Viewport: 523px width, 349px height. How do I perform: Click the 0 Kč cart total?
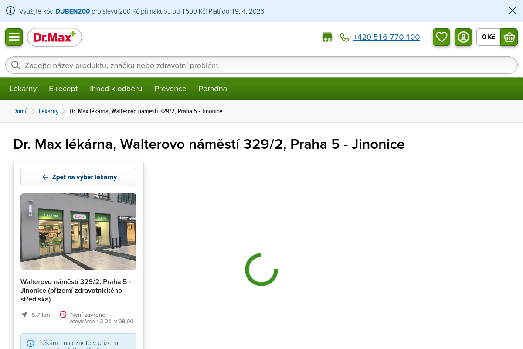(x=488, y=37)
